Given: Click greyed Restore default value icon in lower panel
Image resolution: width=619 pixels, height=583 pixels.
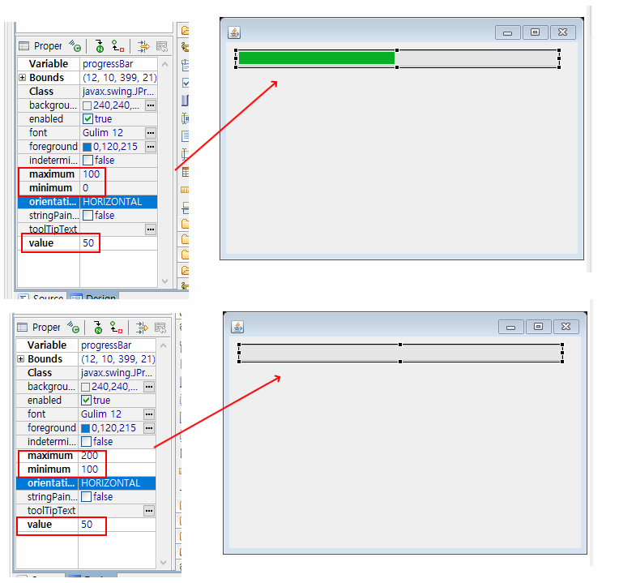Looking at the screenshot, I should point(160,328).
